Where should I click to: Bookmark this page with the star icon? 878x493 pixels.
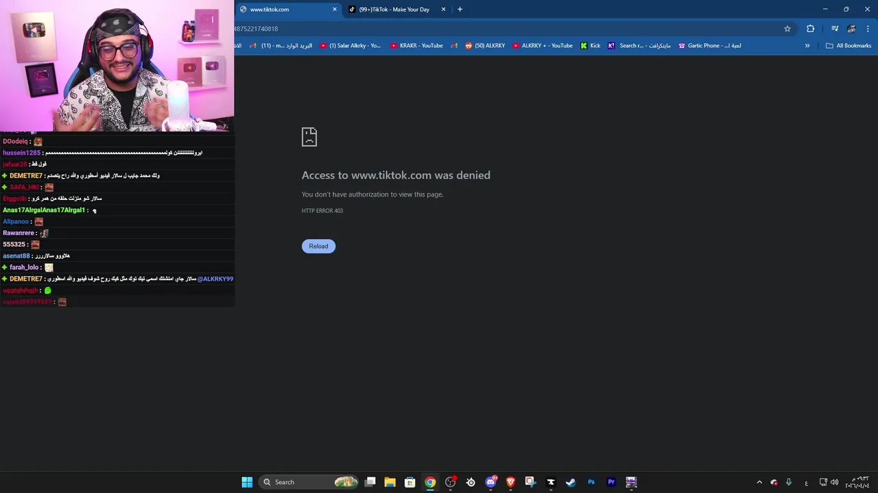pos(787,29)
